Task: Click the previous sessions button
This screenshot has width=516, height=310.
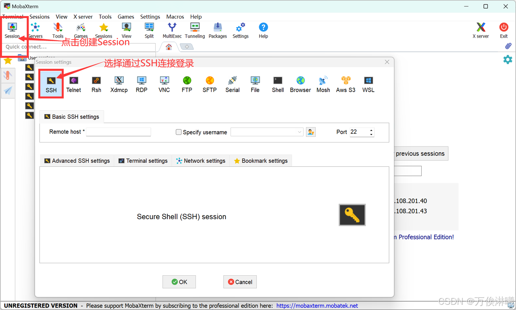Action: [x=420, y=153]
